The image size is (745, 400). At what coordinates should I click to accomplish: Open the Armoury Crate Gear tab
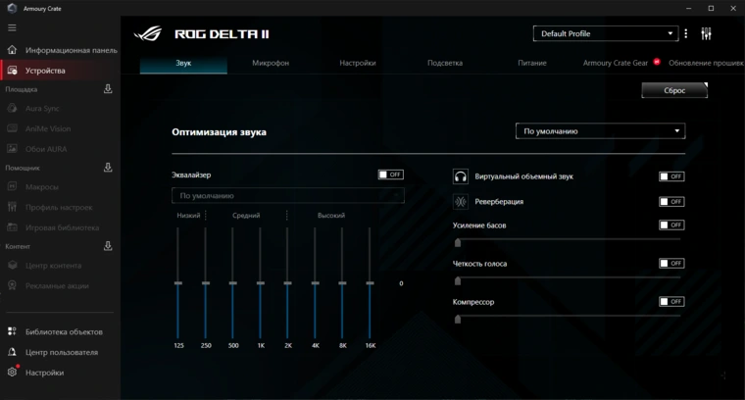(x=616, y=63)
